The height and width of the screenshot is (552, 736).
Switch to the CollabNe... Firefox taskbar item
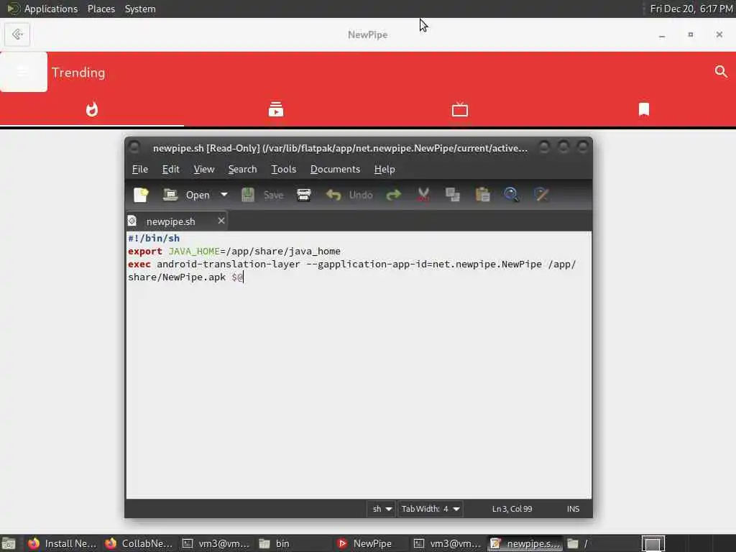coord(139,543)
